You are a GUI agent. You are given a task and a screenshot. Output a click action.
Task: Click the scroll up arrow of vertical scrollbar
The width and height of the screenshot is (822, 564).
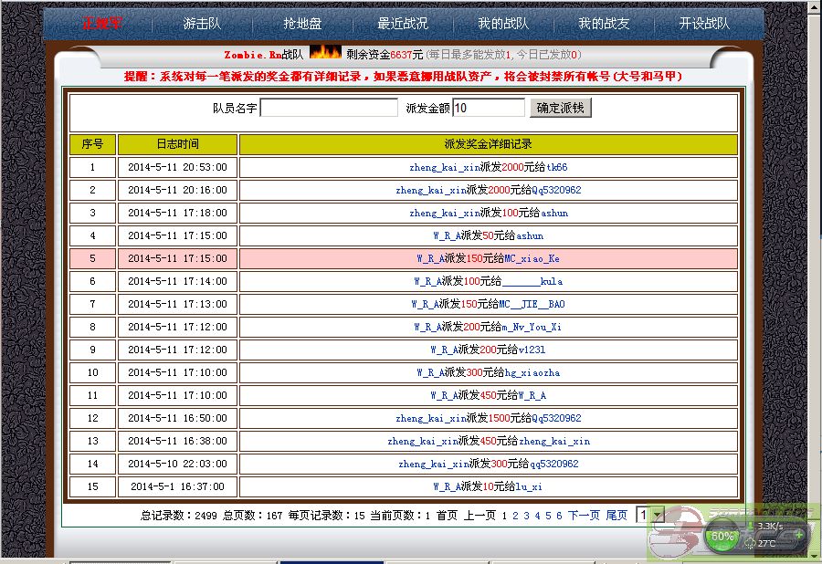pyautogui.click(x=813, y=9)
